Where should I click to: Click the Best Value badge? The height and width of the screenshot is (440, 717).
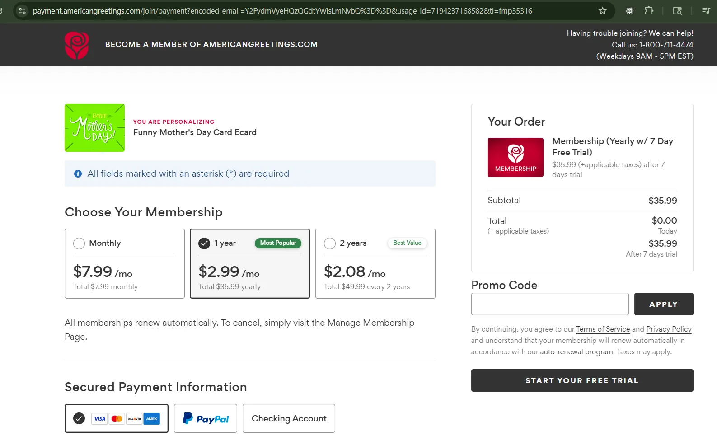point(407,243)
